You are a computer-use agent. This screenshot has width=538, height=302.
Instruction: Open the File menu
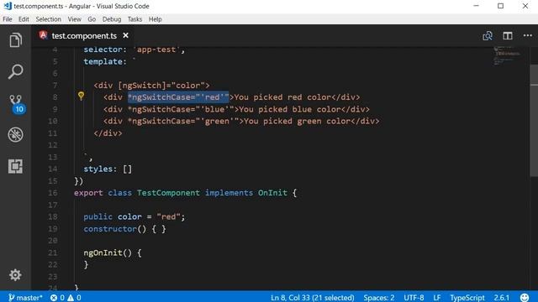pos(8,19)
